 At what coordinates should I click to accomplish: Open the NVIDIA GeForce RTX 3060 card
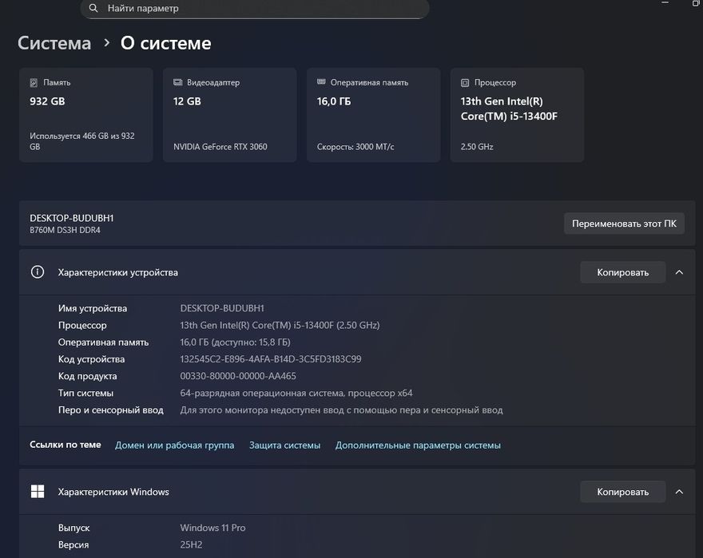(229, 115)
